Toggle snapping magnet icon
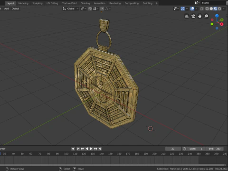Screen dimensions: 228x171 [x=90, y=9]
